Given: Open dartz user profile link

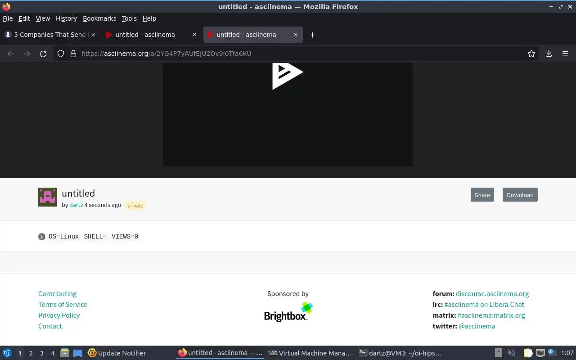Looking at the screenshot, I should tap(76, 205).
